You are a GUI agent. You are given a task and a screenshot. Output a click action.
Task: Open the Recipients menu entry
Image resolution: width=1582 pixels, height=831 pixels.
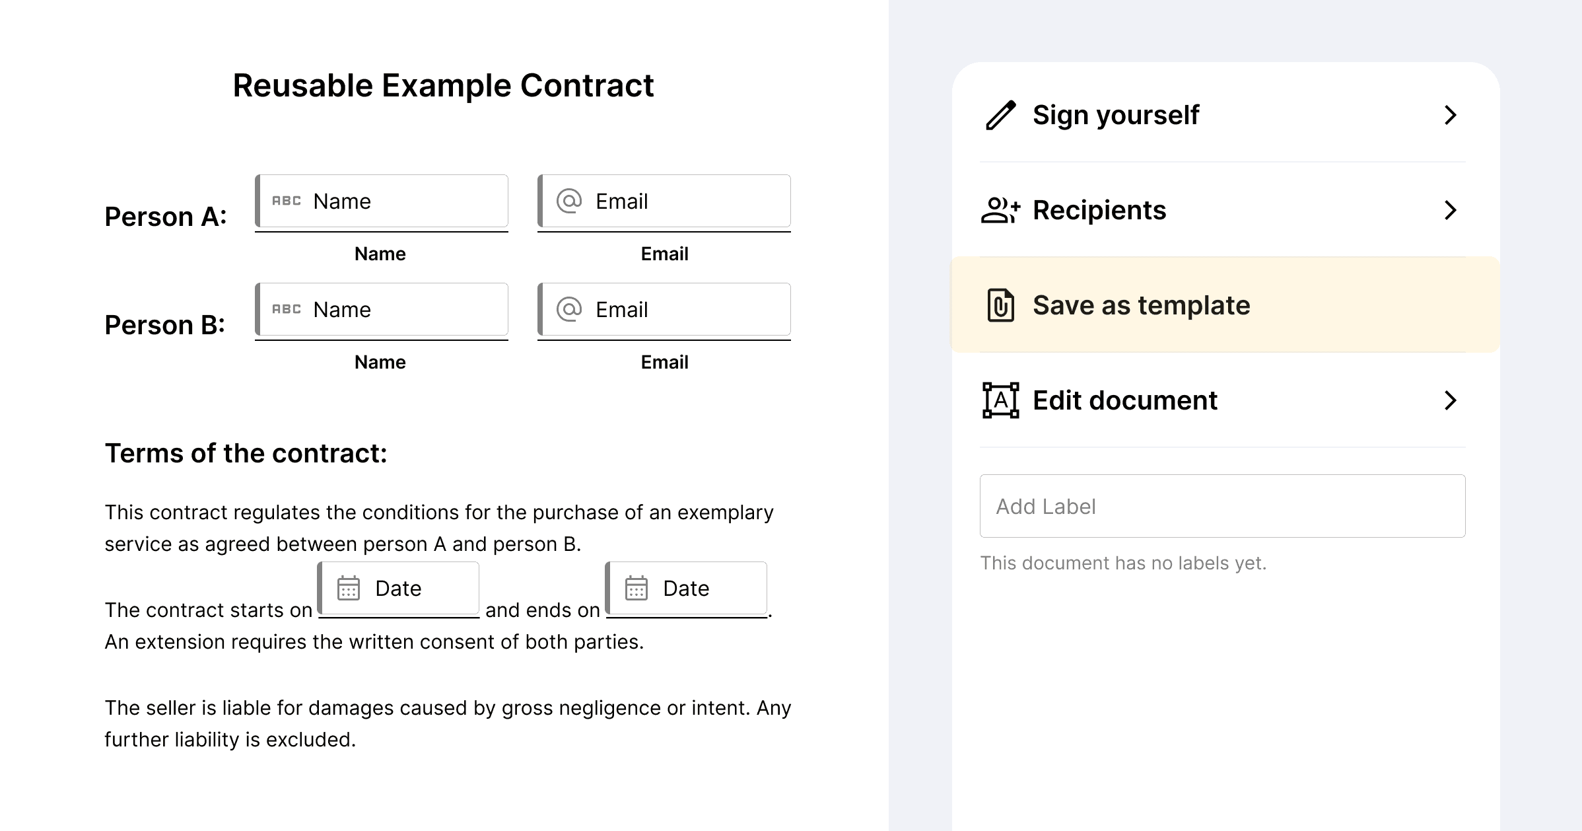tap(1223, 210)
